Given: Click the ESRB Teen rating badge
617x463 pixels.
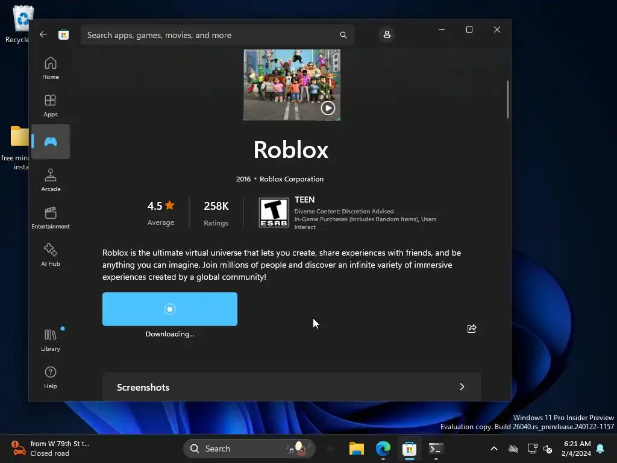Looking at the screenshot, I should [274, 213].
